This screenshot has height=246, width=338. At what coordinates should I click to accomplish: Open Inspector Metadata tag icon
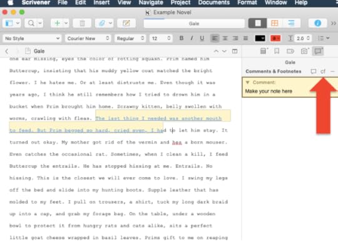click(290, 51)
